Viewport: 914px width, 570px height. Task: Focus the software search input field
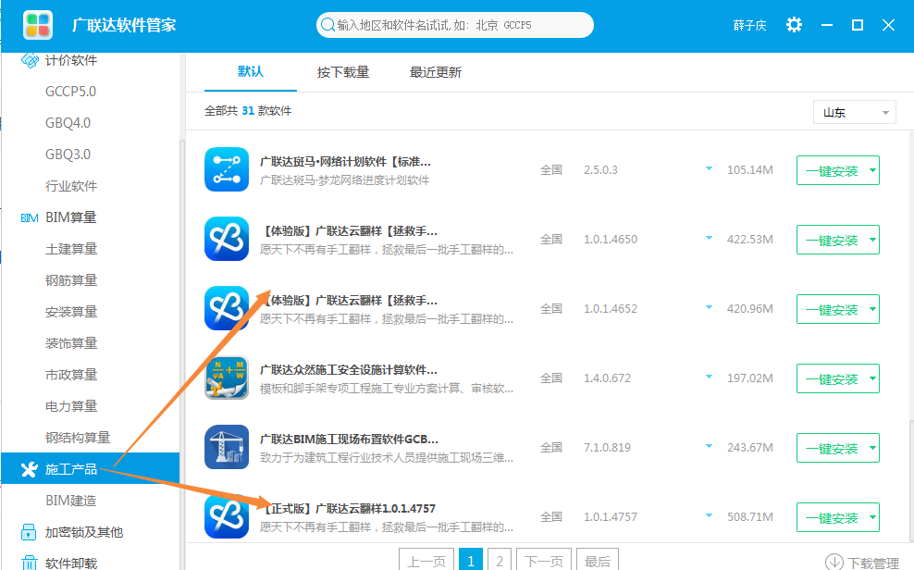(x=454, y=25)
